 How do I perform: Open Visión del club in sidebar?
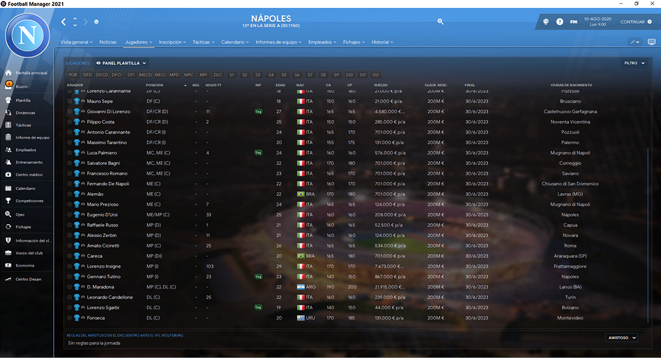[x=29, y=253]
